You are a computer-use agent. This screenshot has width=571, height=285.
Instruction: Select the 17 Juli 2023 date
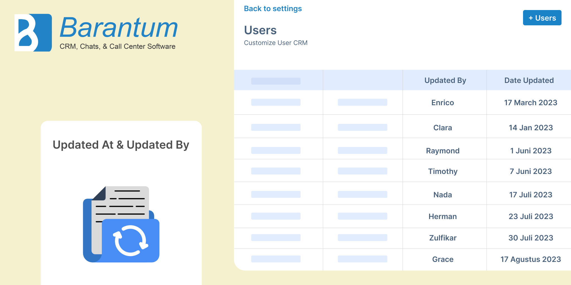[531, 195]
